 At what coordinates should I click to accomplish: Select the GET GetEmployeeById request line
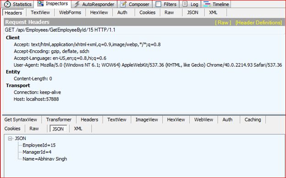pyautogui.click(x=60, y=30)
